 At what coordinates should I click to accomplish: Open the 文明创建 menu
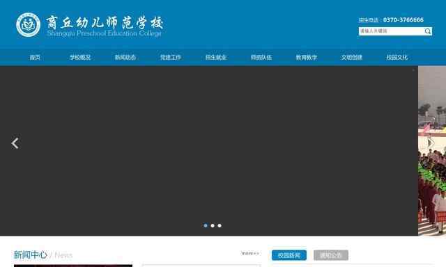[351, 57]
